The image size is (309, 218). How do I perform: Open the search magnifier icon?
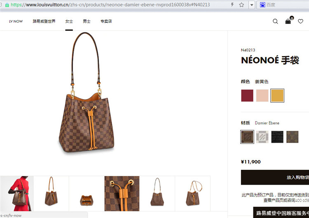click(x=275, y=21)
